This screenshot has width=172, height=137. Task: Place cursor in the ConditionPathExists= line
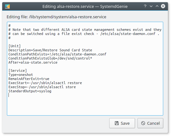pyautogui.click(x=57, y=54)
